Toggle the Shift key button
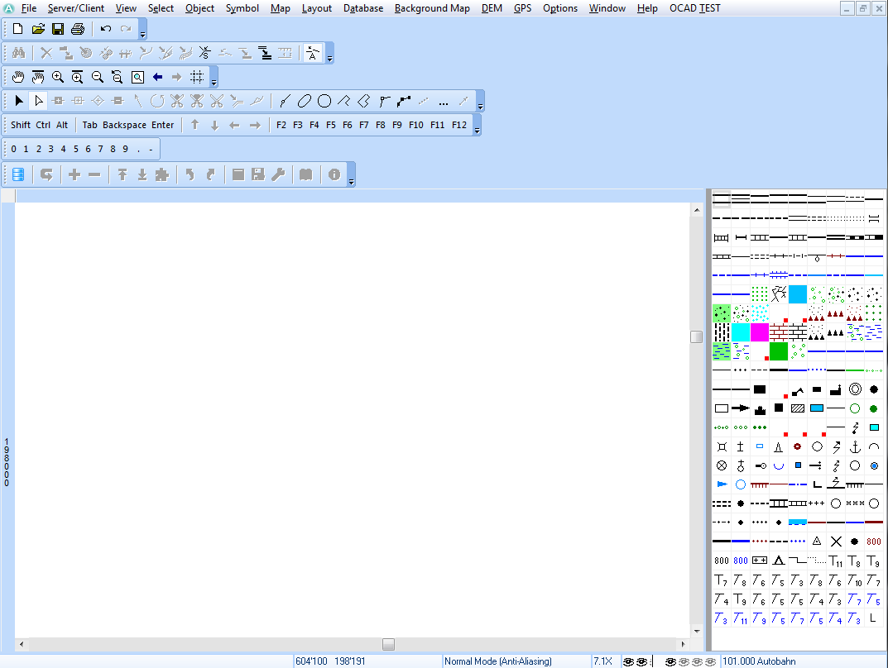The height and width of the screenshot is (668, 888). click(x=21, y=125)
